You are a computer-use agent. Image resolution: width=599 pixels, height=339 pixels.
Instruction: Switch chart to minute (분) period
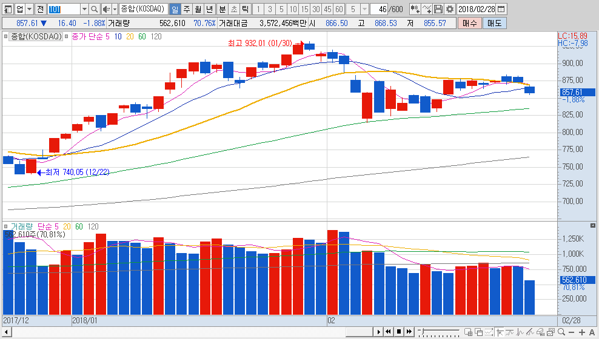[222, 9]
